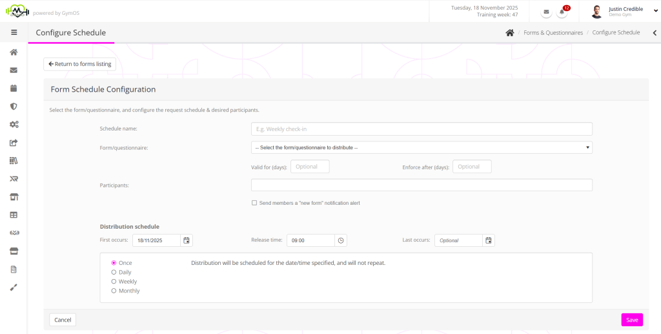Open the hamburger menu in the sidebar
Screen dimensions: 661x334
point(14,32)
